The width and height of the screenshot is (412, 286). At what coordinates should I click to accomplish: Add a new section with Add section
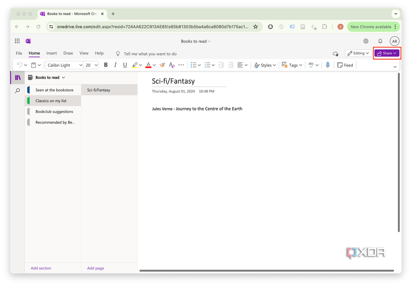pos(41,268)
